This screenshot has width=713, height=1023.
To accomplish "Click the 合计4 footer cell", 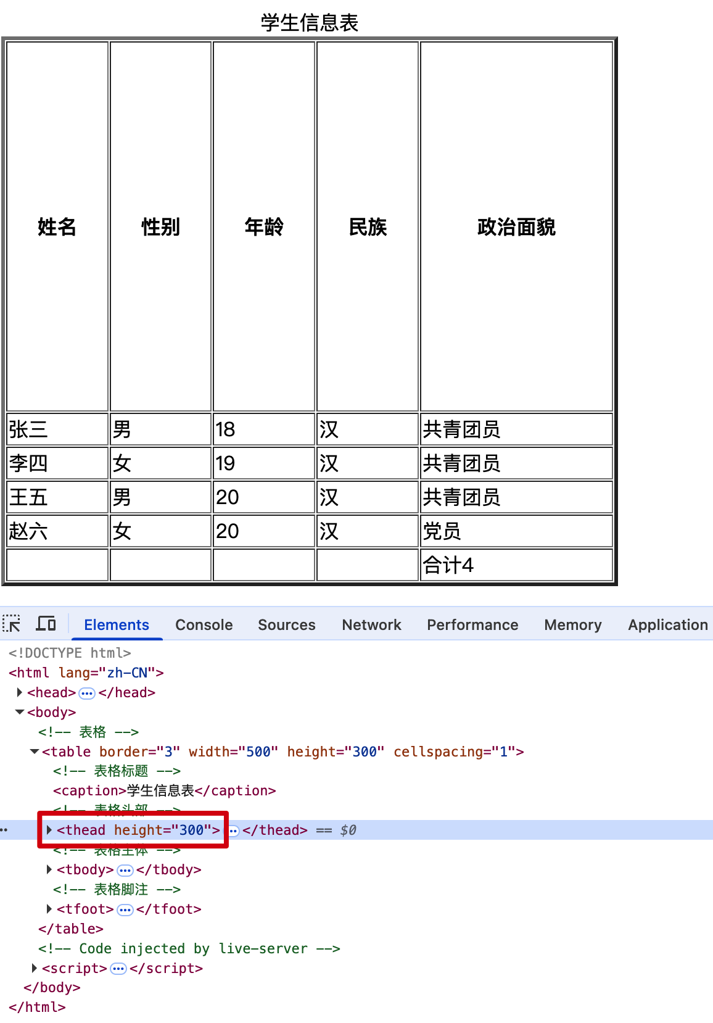I will pos(516,565).
